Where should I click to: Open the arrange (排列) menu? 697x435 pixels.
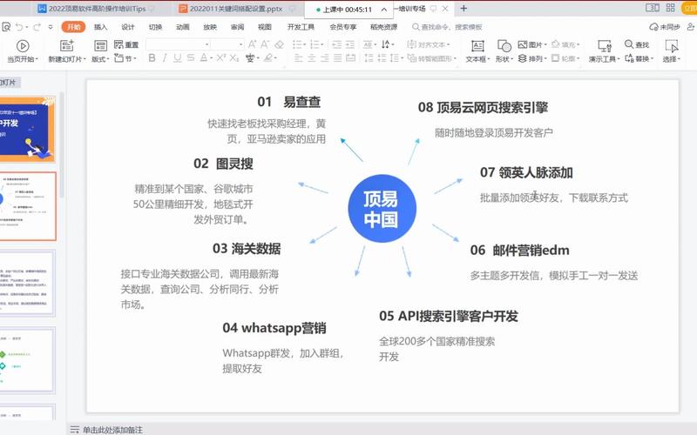tap(532, 58)
